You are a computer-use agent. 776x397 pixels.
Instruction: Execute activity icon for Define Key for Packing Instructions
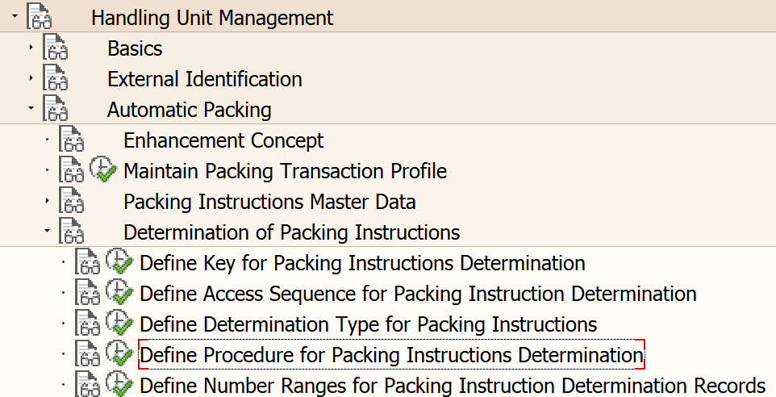[119, 262]
